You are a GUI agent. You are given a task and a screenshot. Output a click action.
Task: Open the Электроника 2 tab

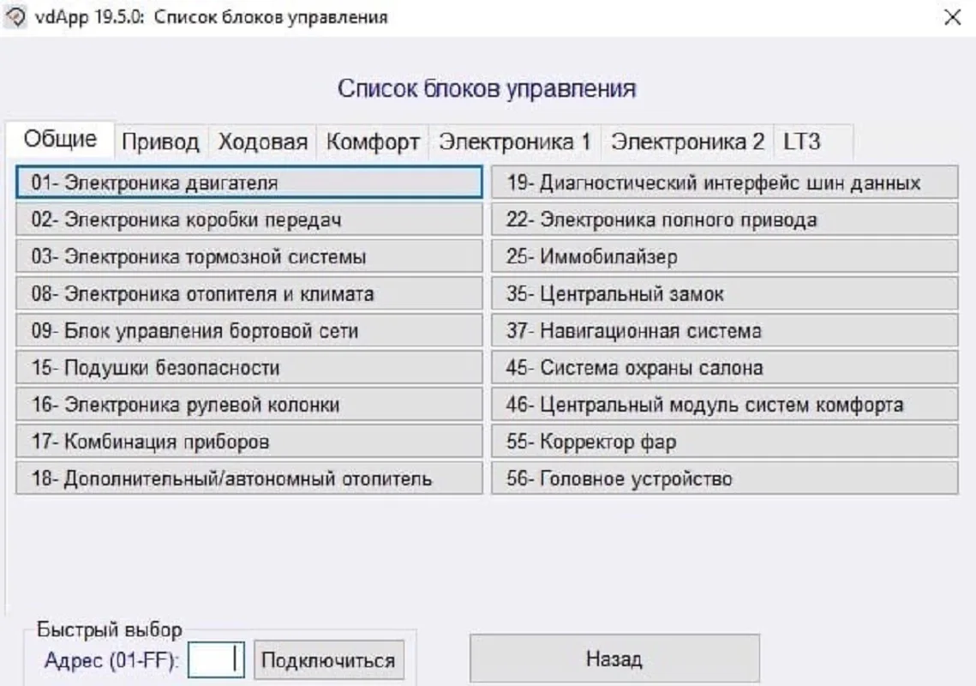pos(687,142)
